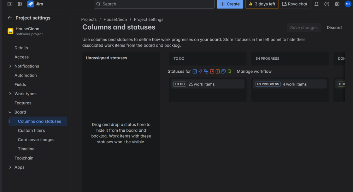The image size is (353, 192).
Task: Open the Help question mark icon
Action: (326, 4)
